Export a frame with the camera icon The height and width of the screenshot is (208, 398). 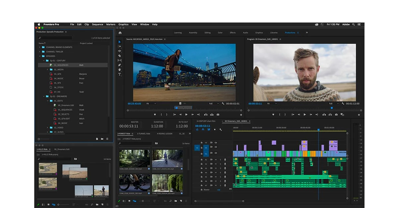pos(336,114)
